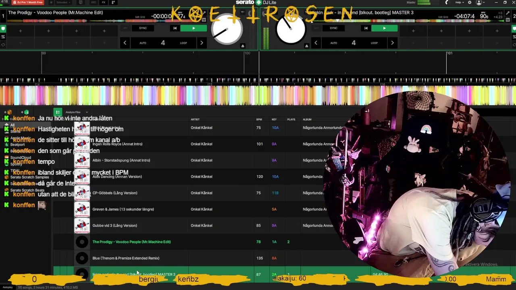Image resolution: width=516 pixels, height=290 pixels.
Task: Turn off sync with deck 2 OFF button
Action: click(x=316, y=28)
